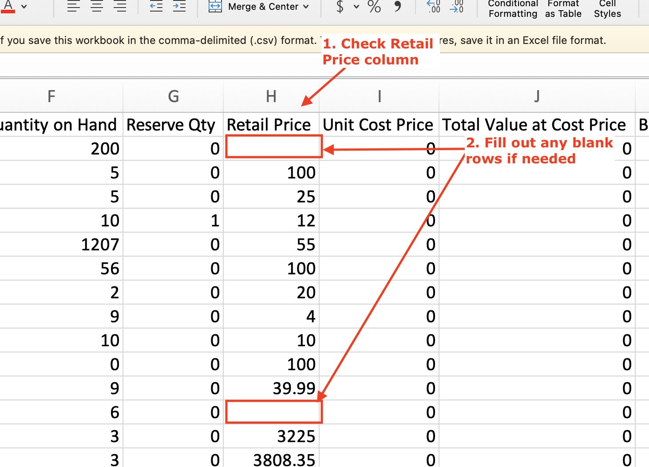This screenshot has height=467, width=649.
Task: Apply comma style number format
Action: (397, 7)
